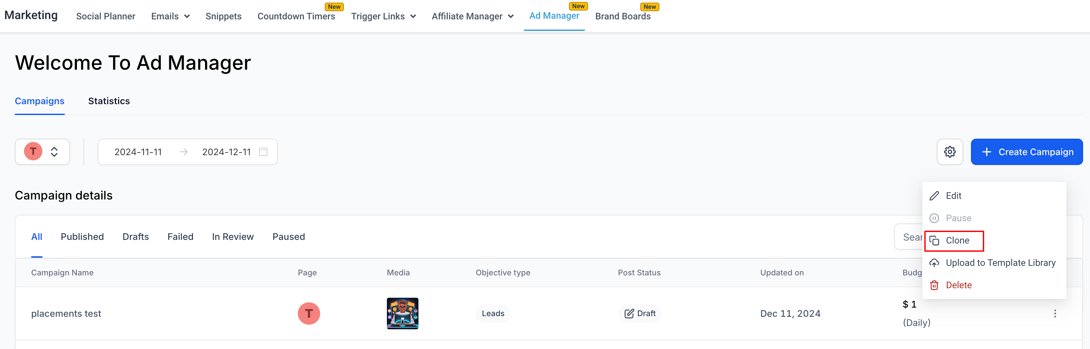The width and height of the screenshot is (1090, 349).
Task: Filter campaigns by In Review
Action: (x=233, y=237)
